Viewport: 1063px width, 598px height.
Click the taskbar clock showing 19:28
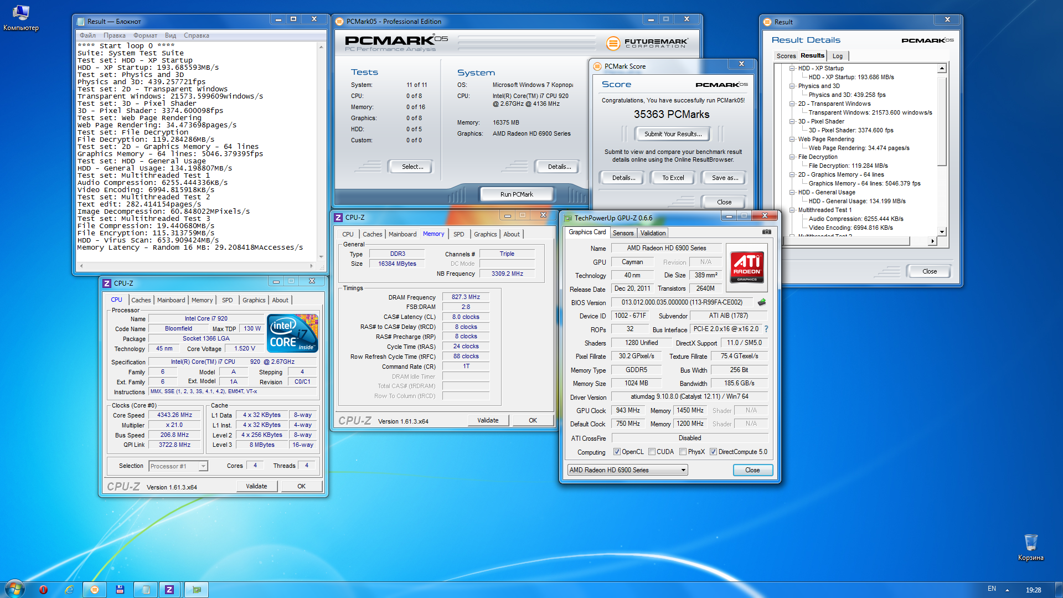(1033, 590)
